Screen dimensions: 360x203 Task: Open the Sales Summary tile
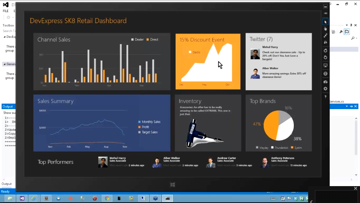pyautogui.click(x=102, y=123)
